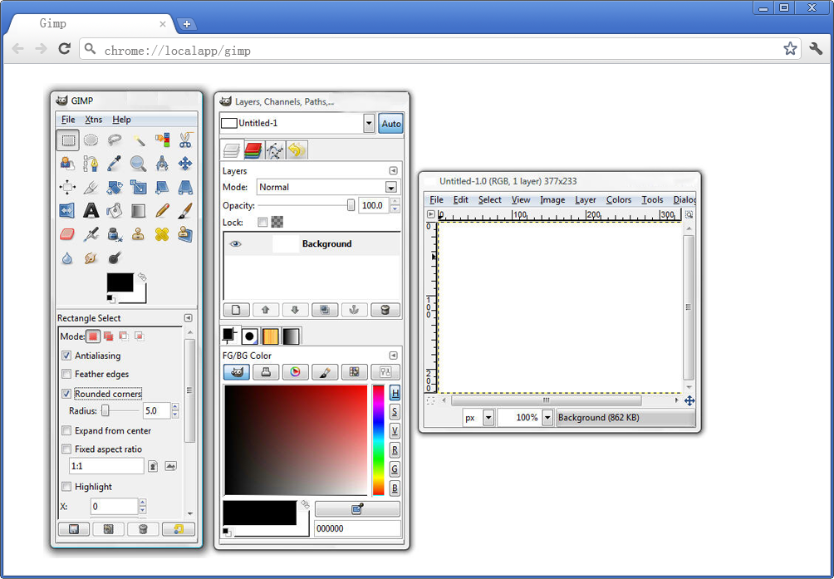Click the toolbox foreground color swatch
Image resolution: width=834 pixels, height=579 pixels.
120,282
